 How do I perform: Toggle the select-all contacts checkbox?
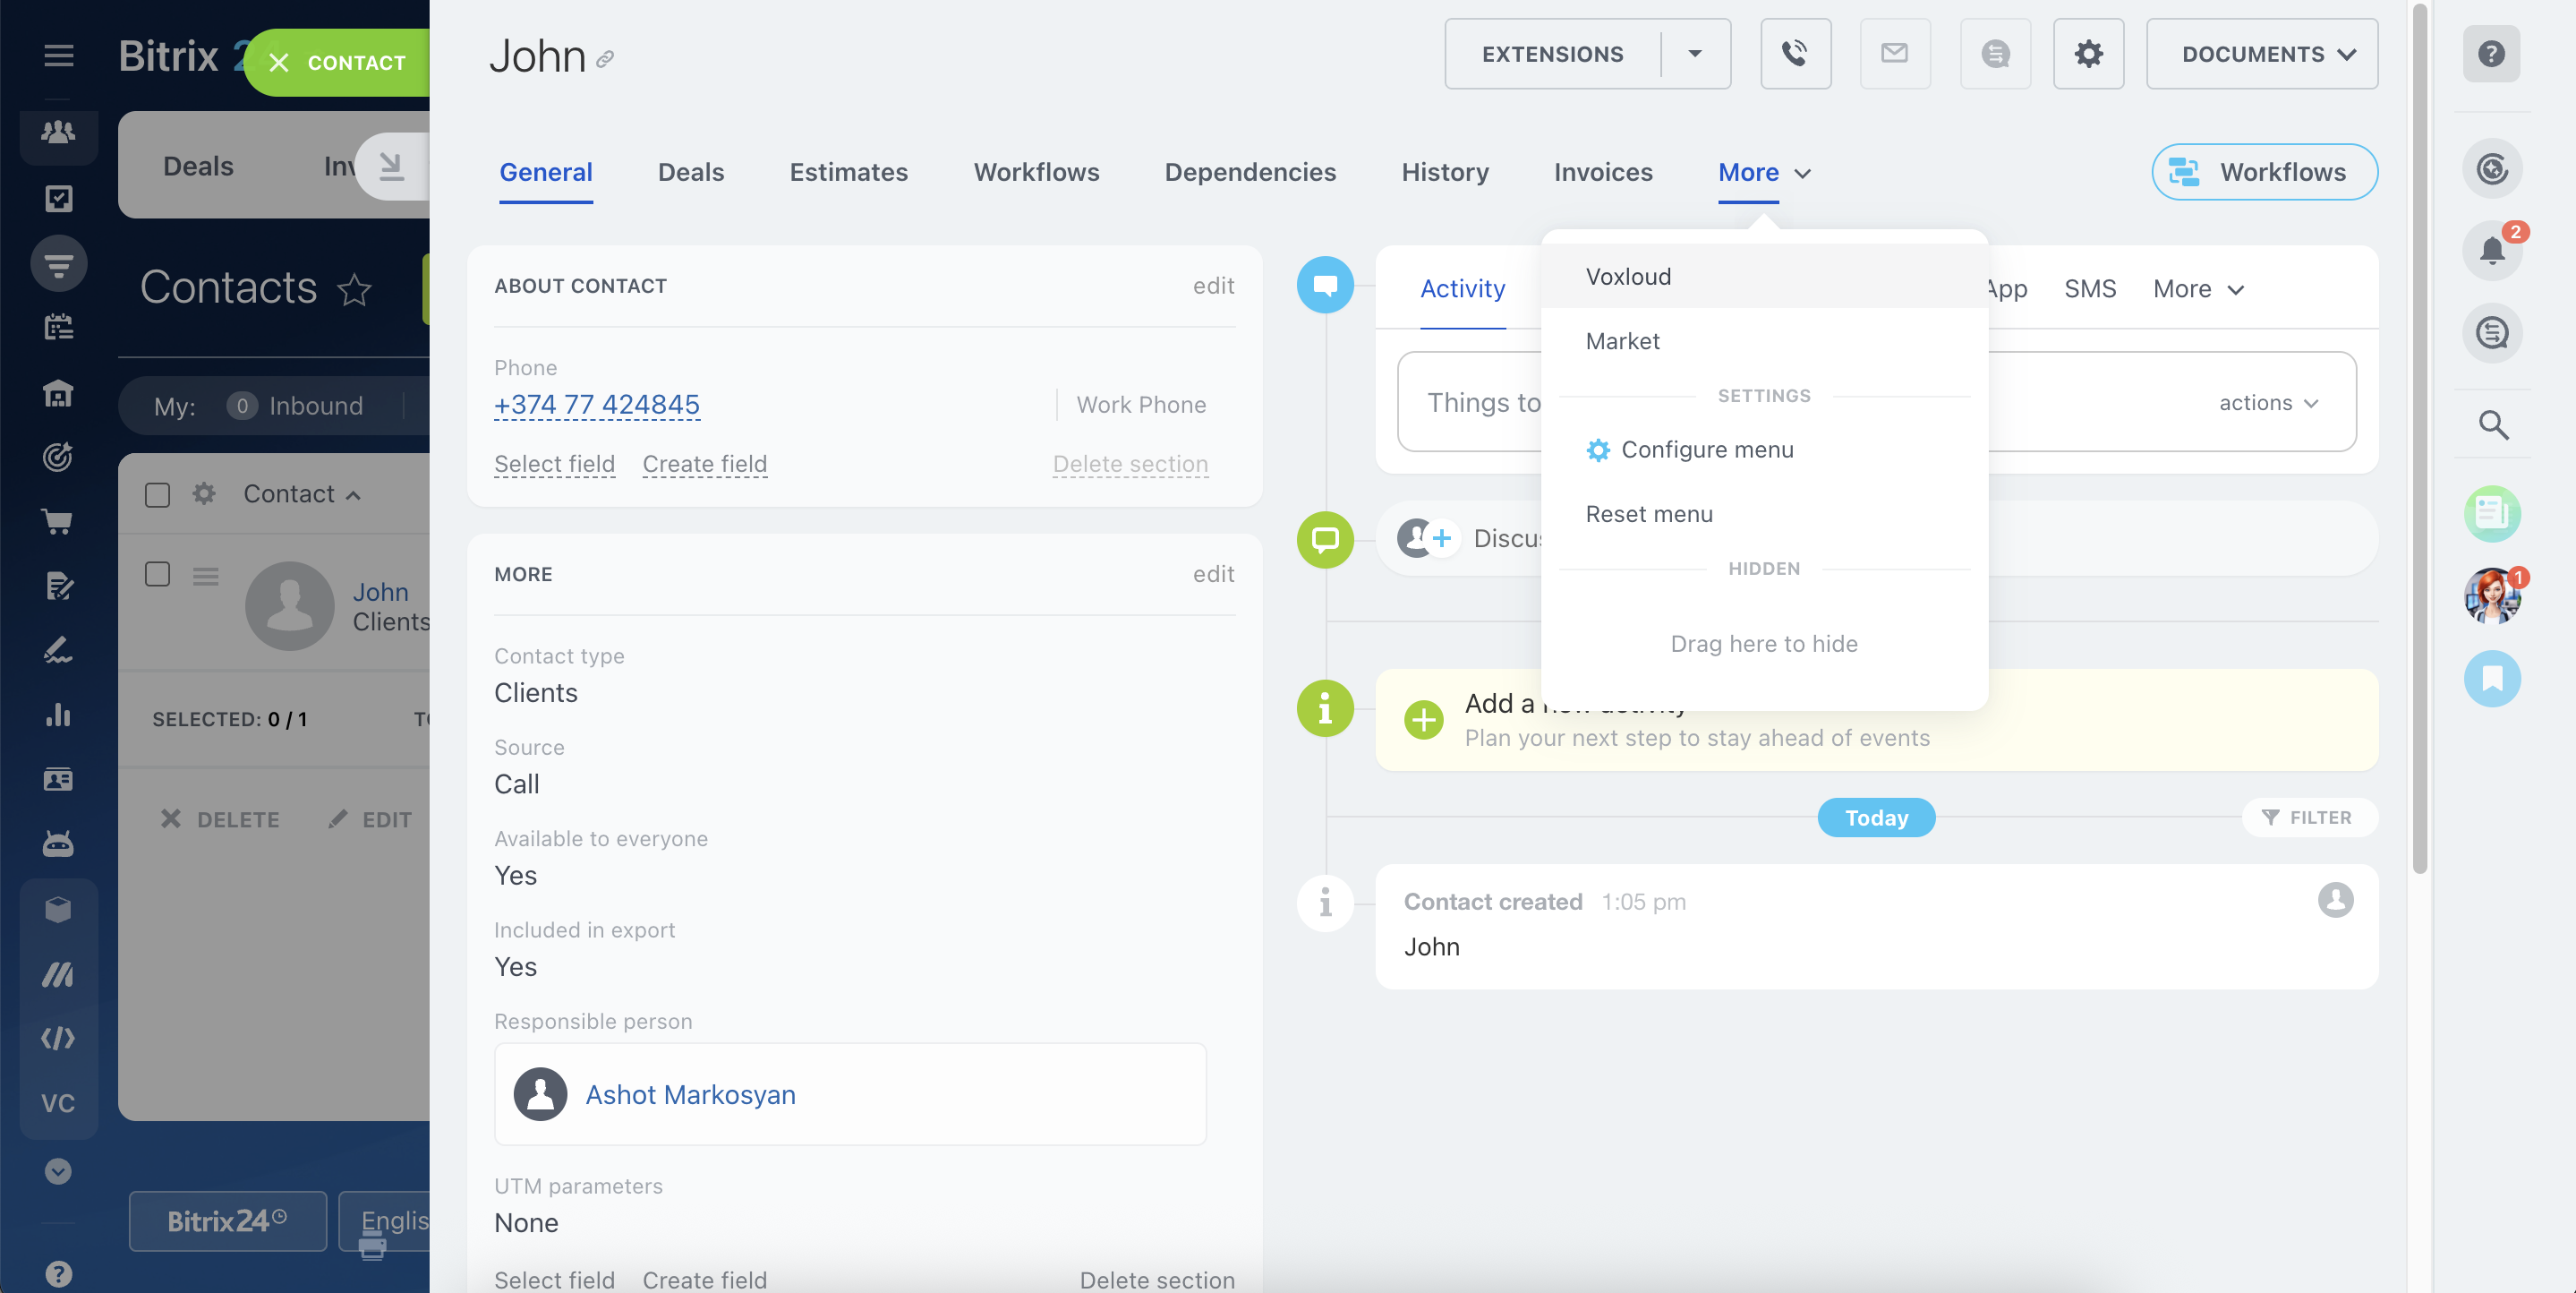(157, 494)
